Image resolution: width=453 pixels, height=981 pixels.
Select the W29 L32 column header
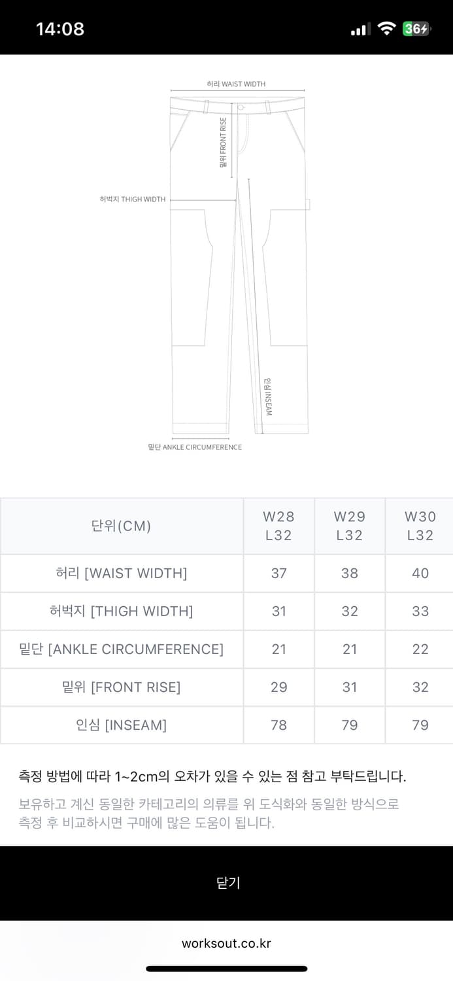350,526
